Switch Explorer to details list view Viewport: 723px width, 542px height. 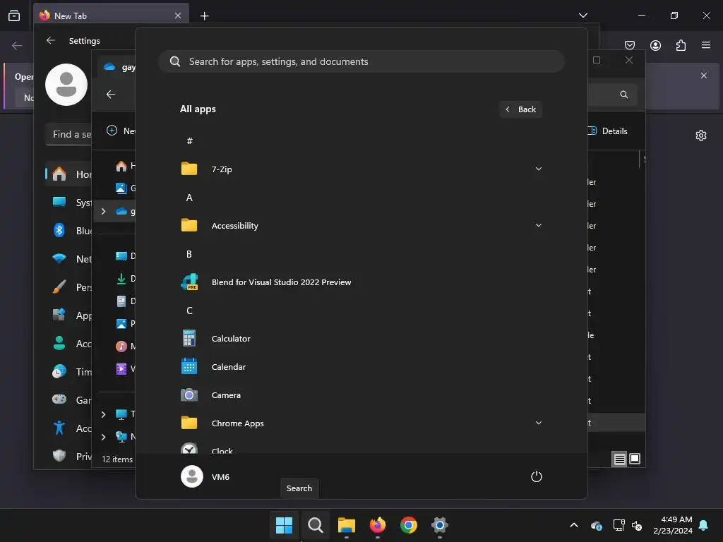619,459
